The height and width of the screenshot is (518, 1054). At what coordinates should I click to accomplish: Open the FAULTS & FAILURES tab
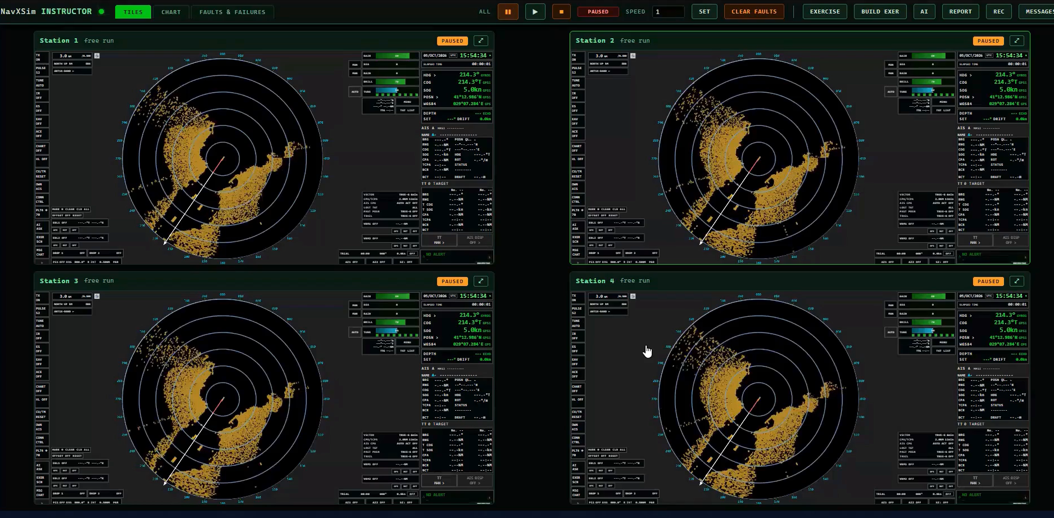(x=232, y=12)
